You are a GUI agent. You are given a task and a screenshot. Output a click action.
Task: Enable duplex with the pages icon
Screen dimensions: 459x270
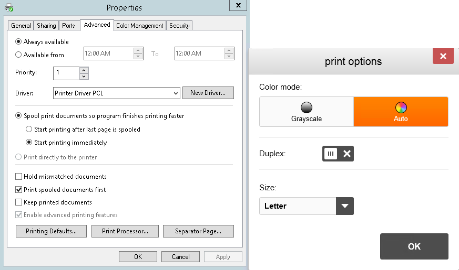[330, 154]
